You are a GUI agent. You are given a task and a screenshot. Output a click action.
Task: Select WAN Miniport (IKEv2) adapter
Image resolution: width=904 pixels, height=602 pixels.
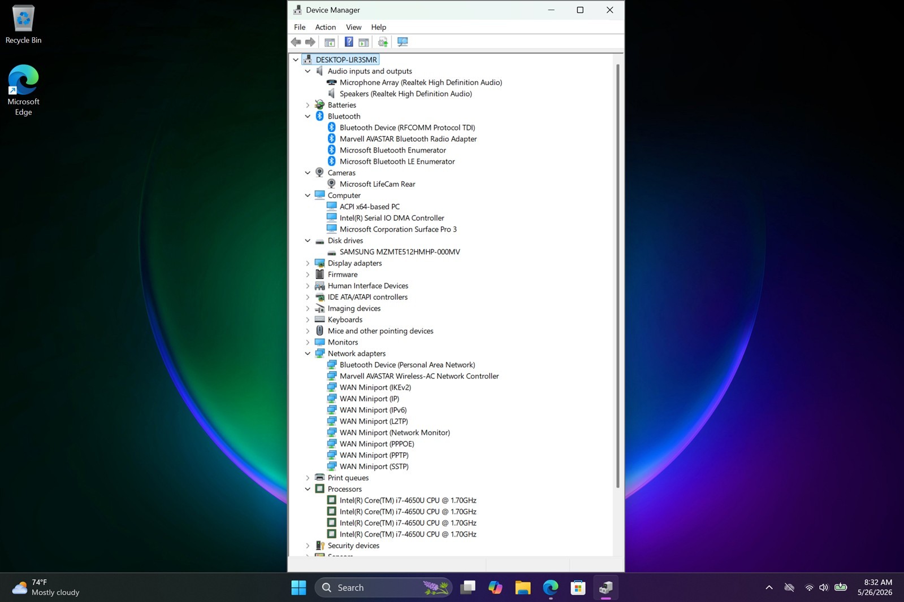point(375,387)
